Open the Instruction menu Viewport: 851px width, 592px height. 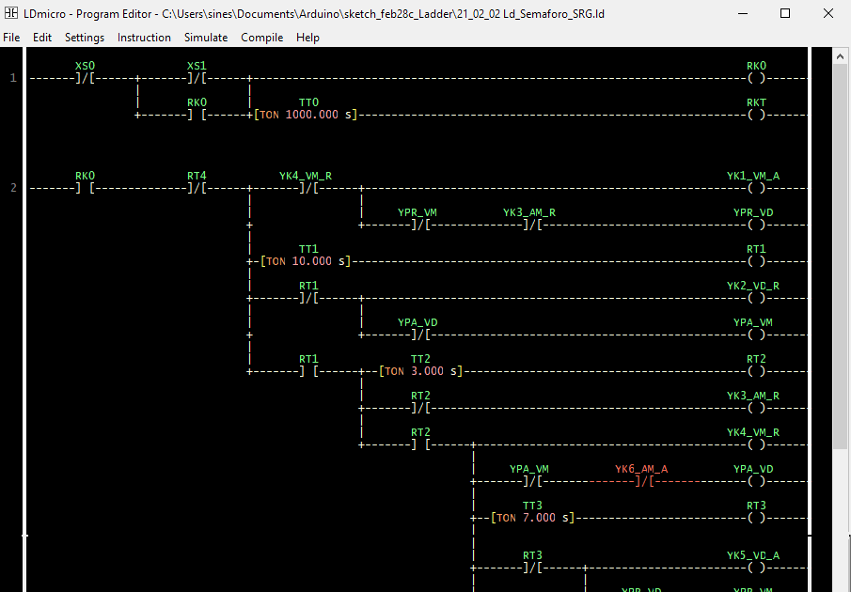coord(144,38)
